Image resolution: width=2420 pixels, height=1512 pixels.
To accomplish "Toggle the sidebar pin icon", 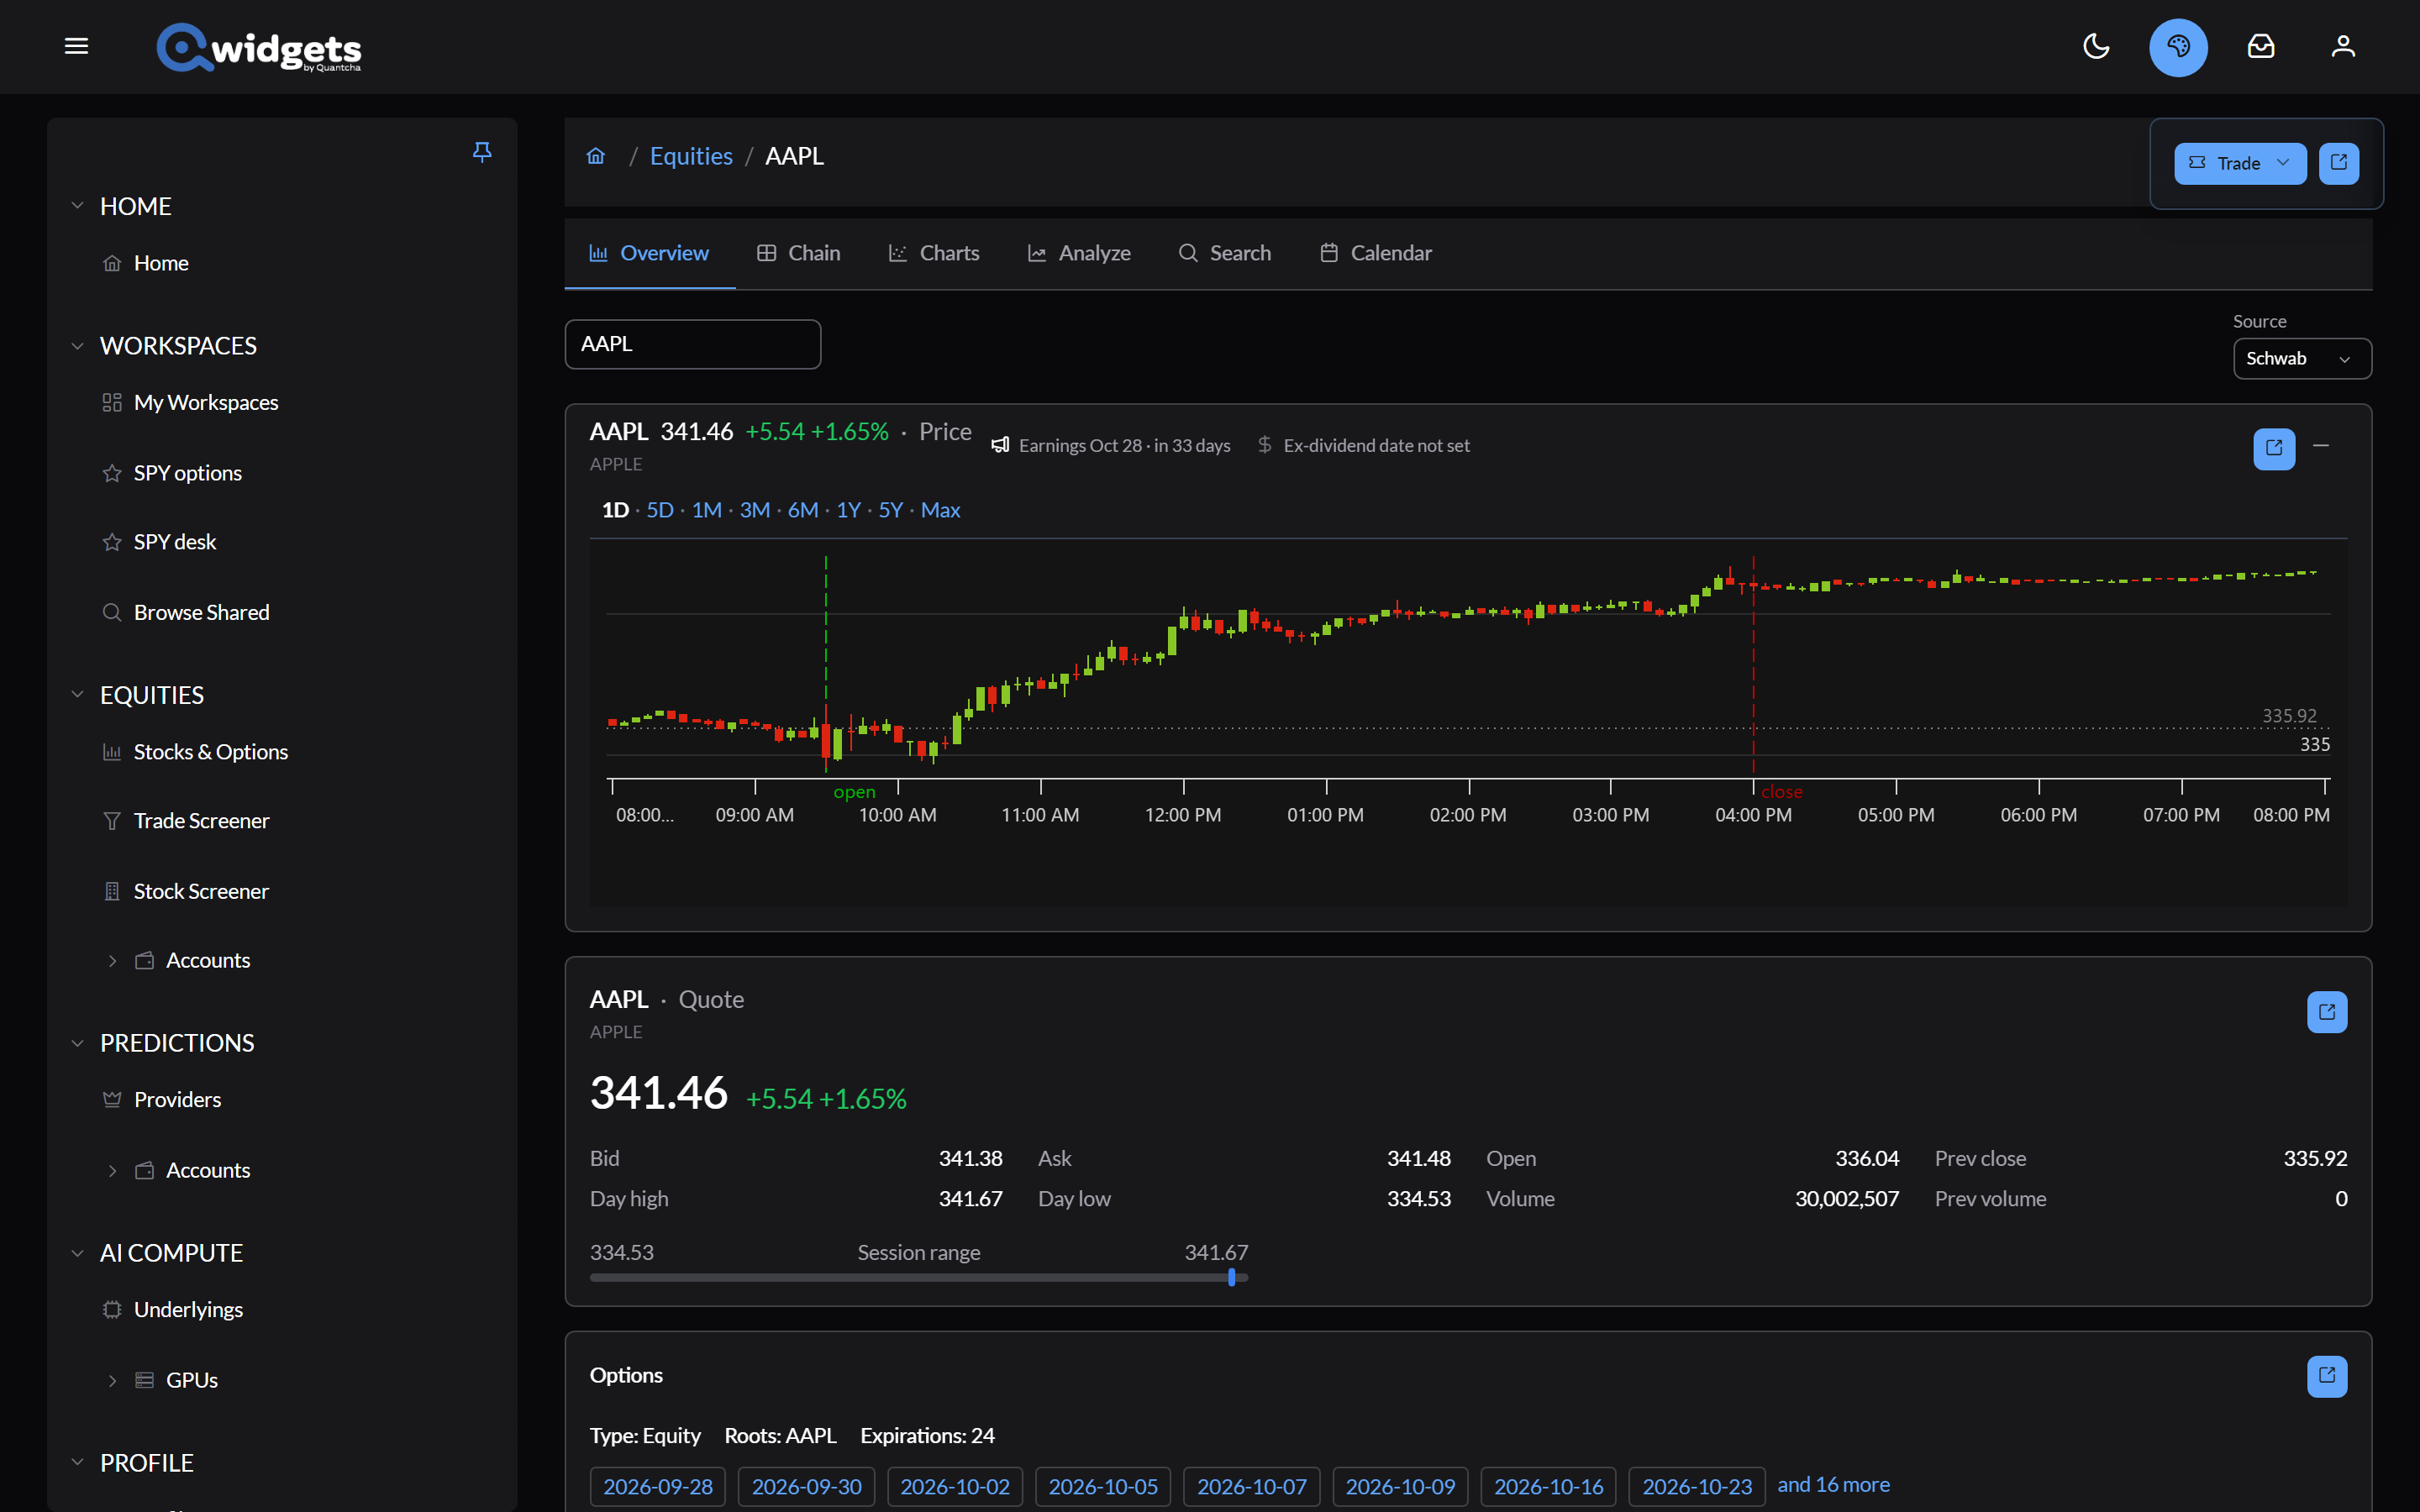I will 482,152.
